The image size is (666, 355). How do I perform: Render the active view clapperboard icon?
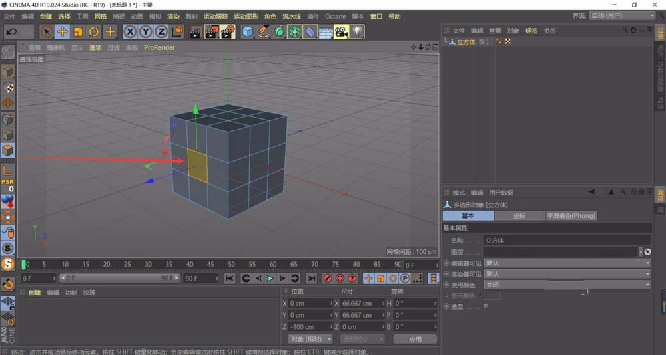coord(196,32)
